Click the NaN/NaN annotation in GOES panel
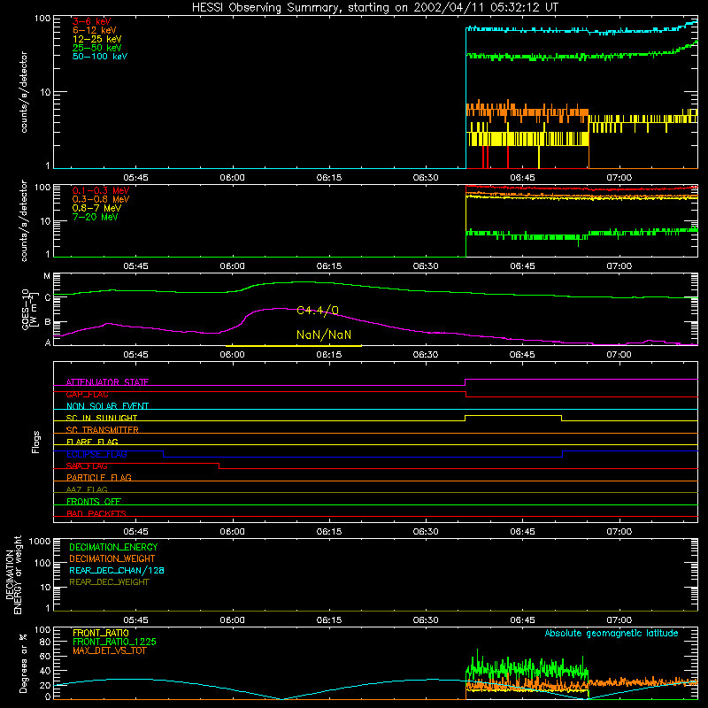 pos(324,335)
